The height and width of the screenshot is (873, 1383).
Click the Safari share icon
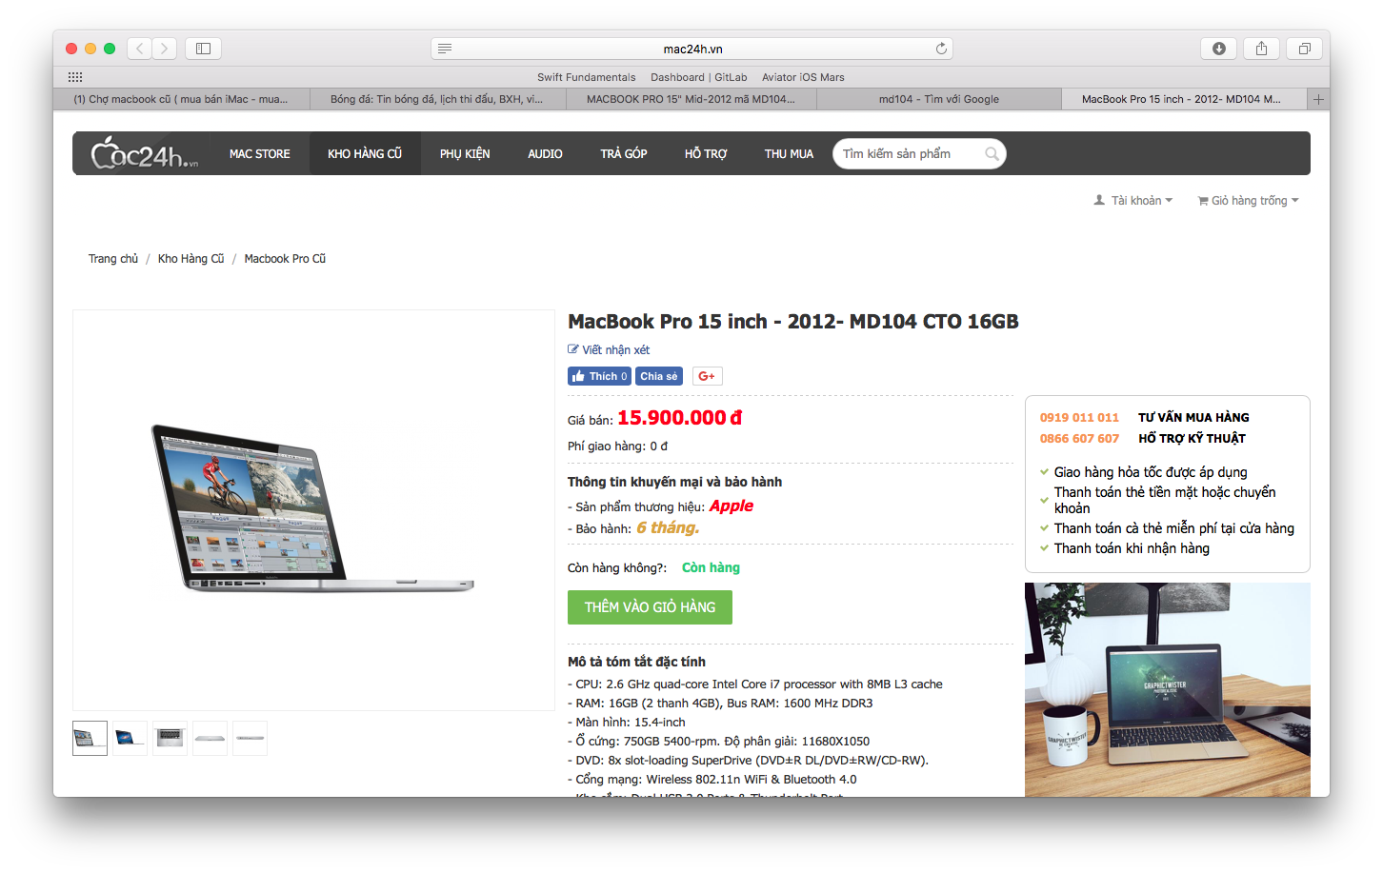tap(1261, 49)
